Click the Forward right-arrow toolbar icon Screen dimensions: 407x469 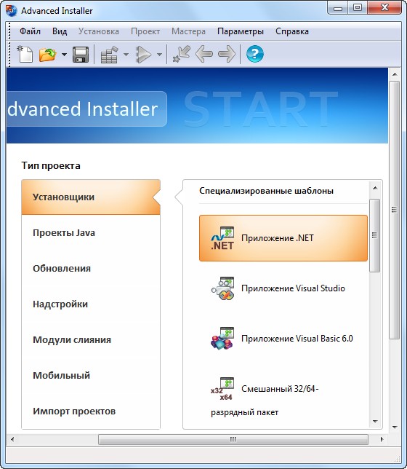pyautogui.click(x=227, y=54)
